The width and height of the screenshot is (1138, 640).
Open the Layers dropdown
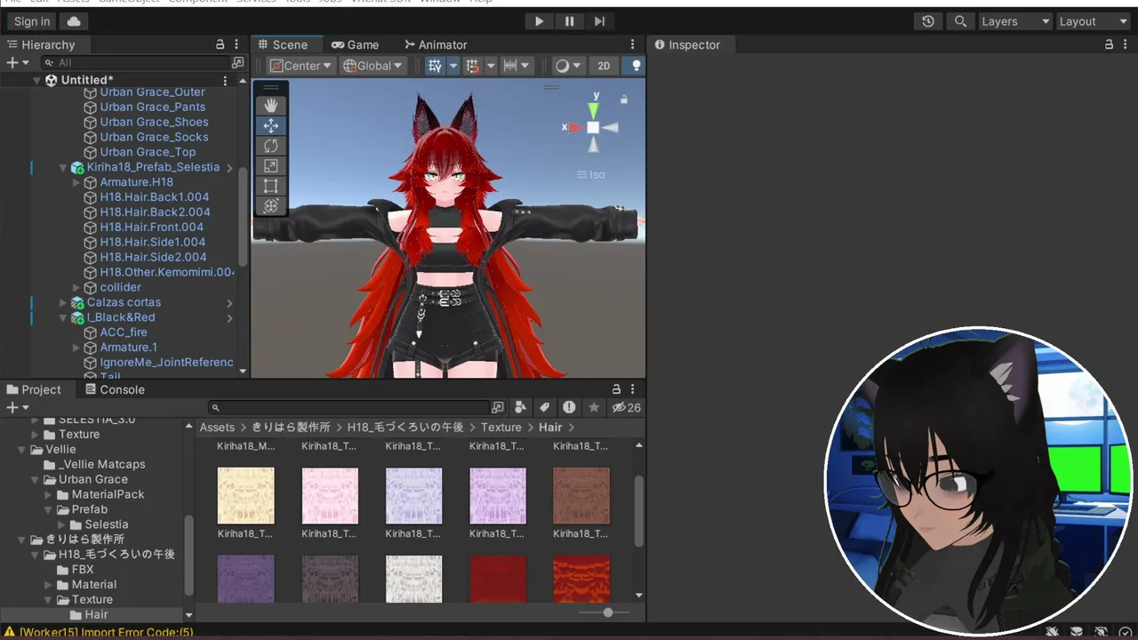point(1014,21)
